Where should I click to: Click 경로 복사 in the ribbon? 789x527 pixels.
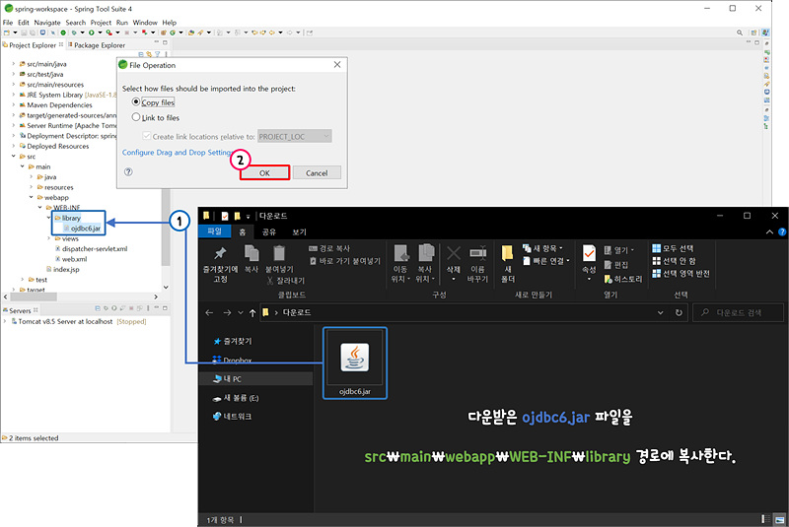[x=329, y=248]
